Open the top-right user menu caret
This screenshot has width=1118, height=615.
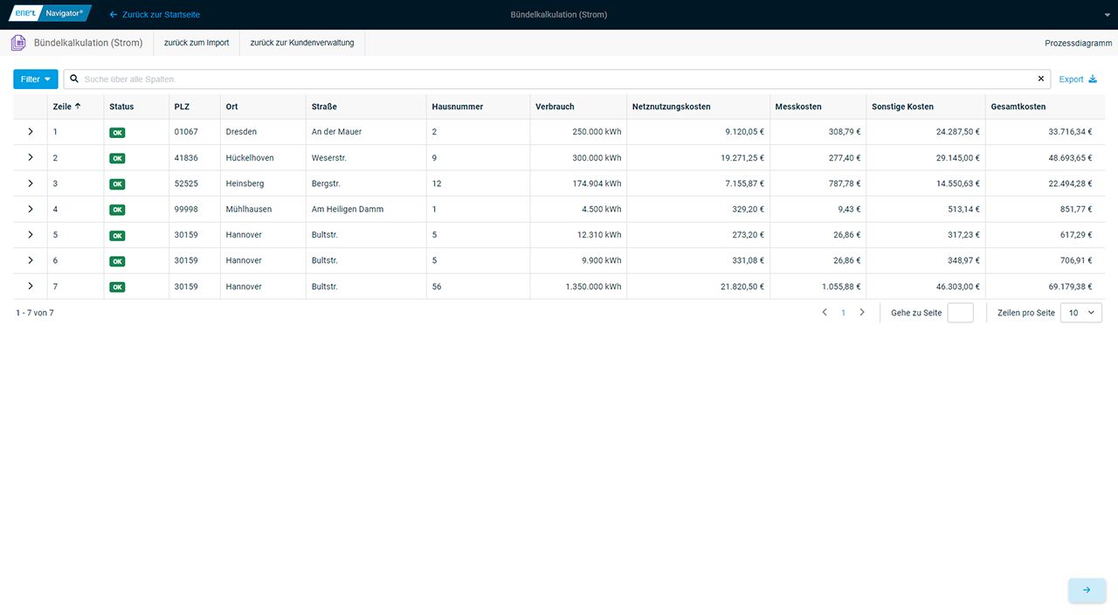click(1107, 15)
